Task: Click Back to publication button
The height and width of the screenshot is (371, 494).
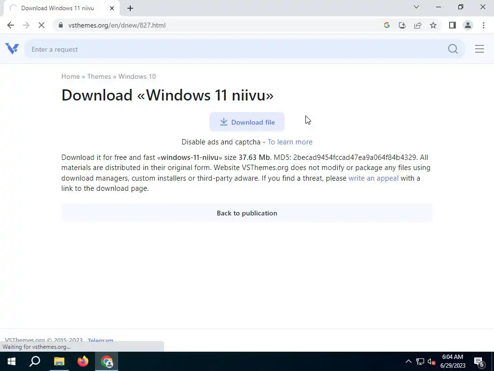Action: (x=247, y=213)
